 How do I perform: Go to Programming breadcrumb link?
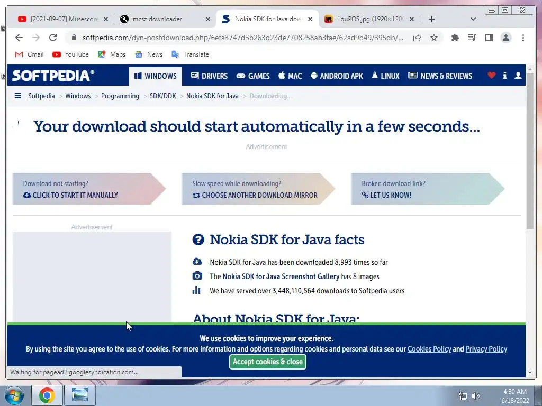(120, 96)
